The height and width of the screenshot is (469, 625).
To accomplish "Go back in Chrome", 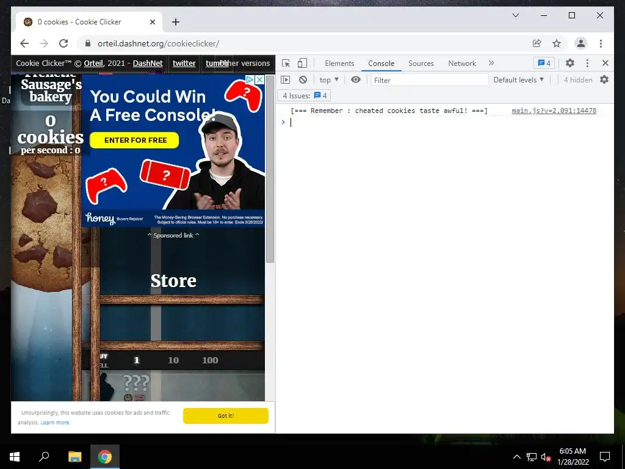I will coord(24,43).
